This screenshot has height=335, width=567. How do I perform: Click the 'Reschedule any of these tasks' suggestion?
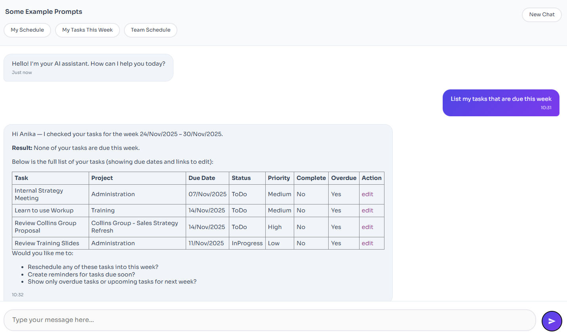93,267
